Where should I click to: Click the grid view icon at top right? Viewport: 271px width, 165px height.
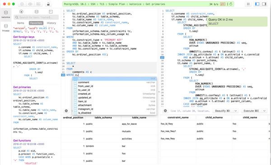[248, 4]
